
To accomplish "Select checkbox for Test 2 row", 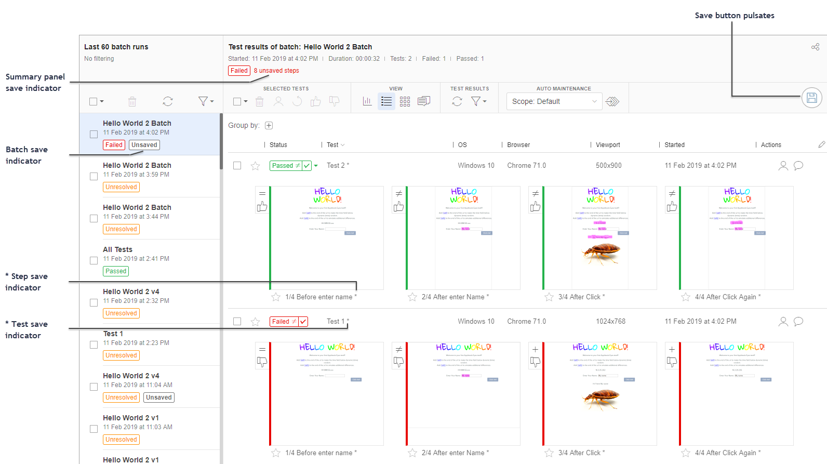I will pos(237,166).
